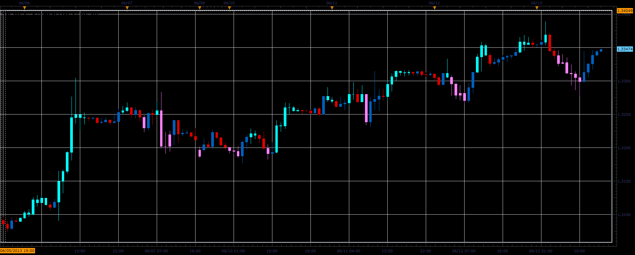635x255 pixels.
Task: Click the blue 1.33474 current price tag
Action: click(625, 49)
